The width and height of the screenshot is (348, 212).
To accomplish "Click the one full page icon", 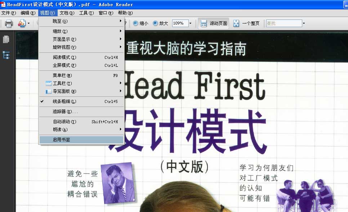I will pyautogui.click(x=236, y=23).
